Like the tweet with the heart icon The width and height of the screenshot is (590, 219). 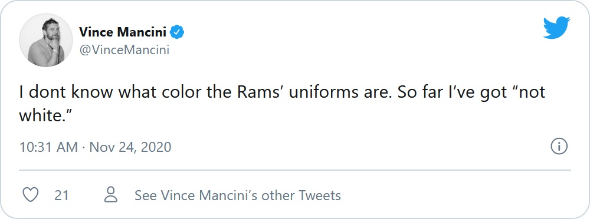click(x=31, y=195)
